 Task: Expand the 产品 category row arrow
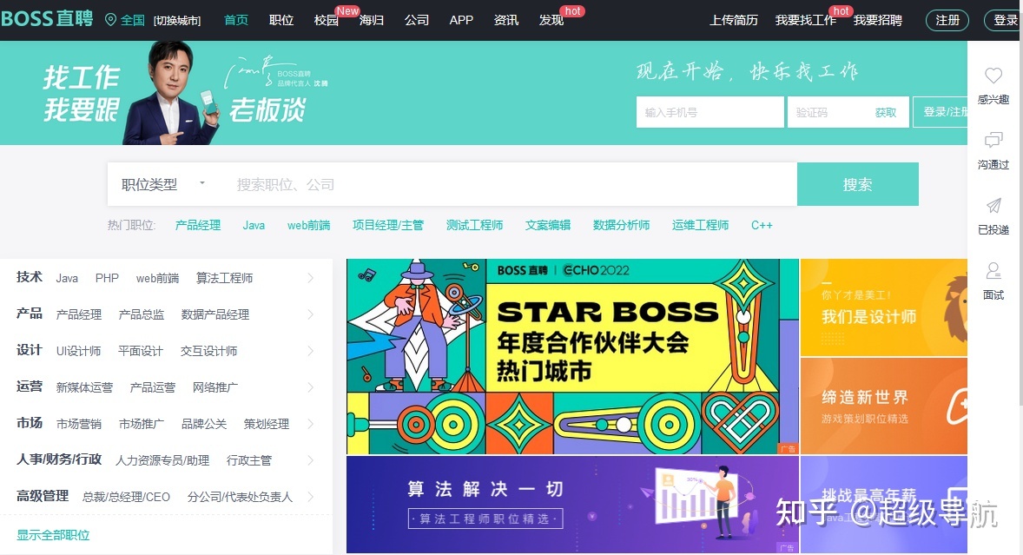(311, 314)
